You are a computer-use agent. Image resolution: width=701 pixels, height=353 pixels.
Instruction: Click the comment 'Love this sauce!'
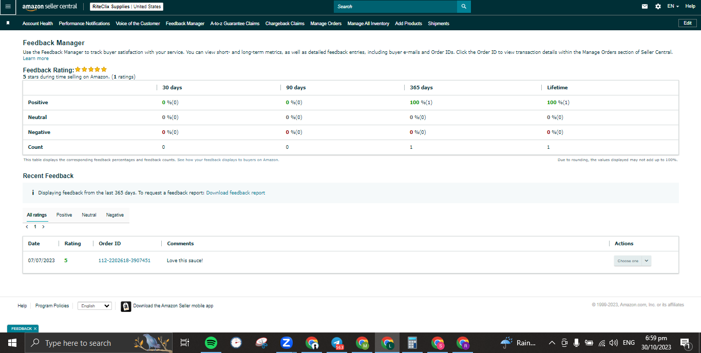click(x=185, y=261)
